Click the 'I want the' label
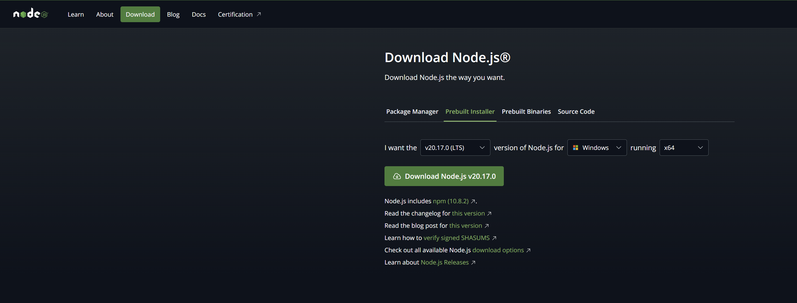 (x=401, y=148)
